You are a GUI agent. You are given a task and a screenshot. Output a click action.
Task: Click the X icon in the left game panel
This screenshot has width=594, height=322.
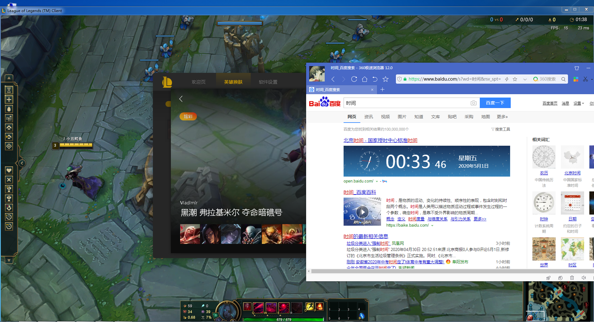click(9, 179)
